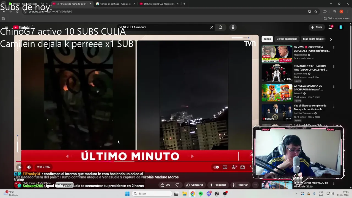
Task: Open options for Noticias Telemundo video
Action: tap(334, 106)
